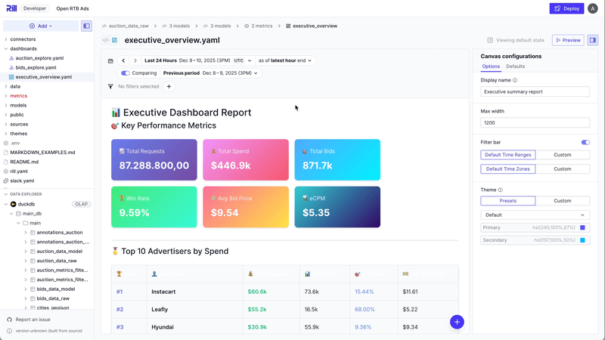Viewport: 605px width, 340px height.
Task: Switch to the Defaults tab
Action: (515, 66)
